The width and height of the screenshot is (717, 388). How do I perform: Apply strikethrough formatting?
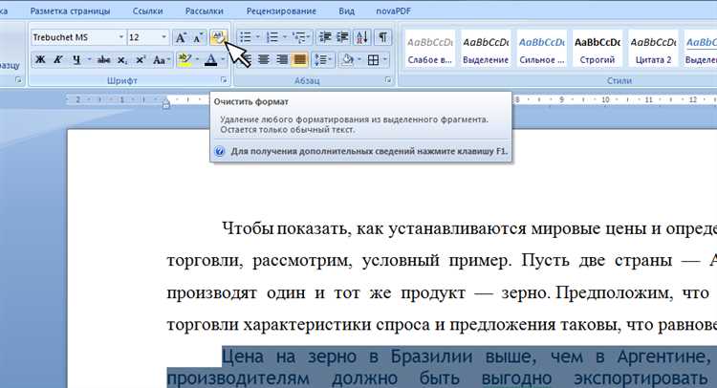pos(103,60)
